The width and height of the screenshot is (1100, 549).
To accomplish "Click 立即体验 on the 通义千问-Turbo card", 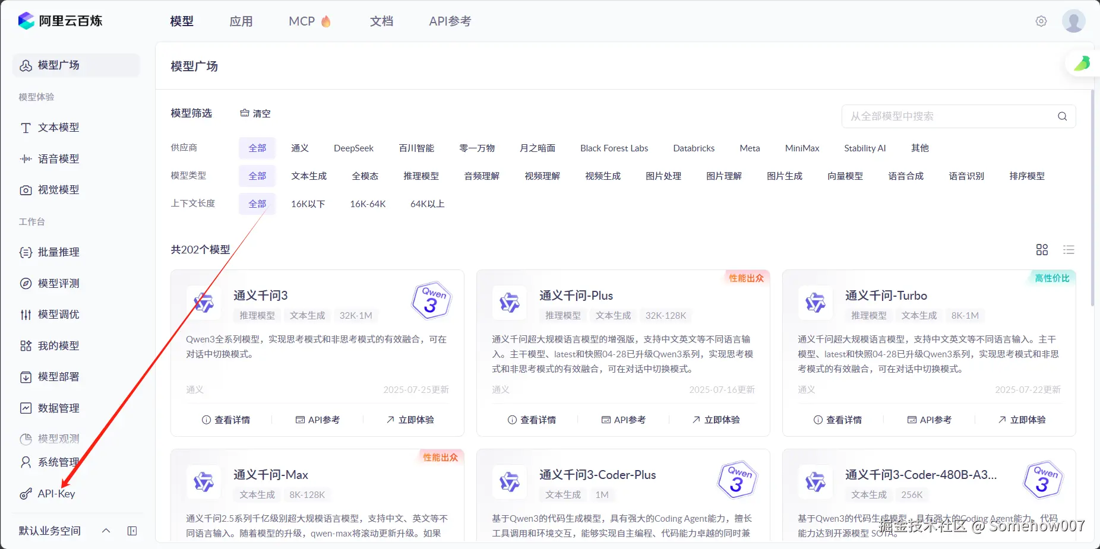I will pyautogui.click(x=1022, y=420).
